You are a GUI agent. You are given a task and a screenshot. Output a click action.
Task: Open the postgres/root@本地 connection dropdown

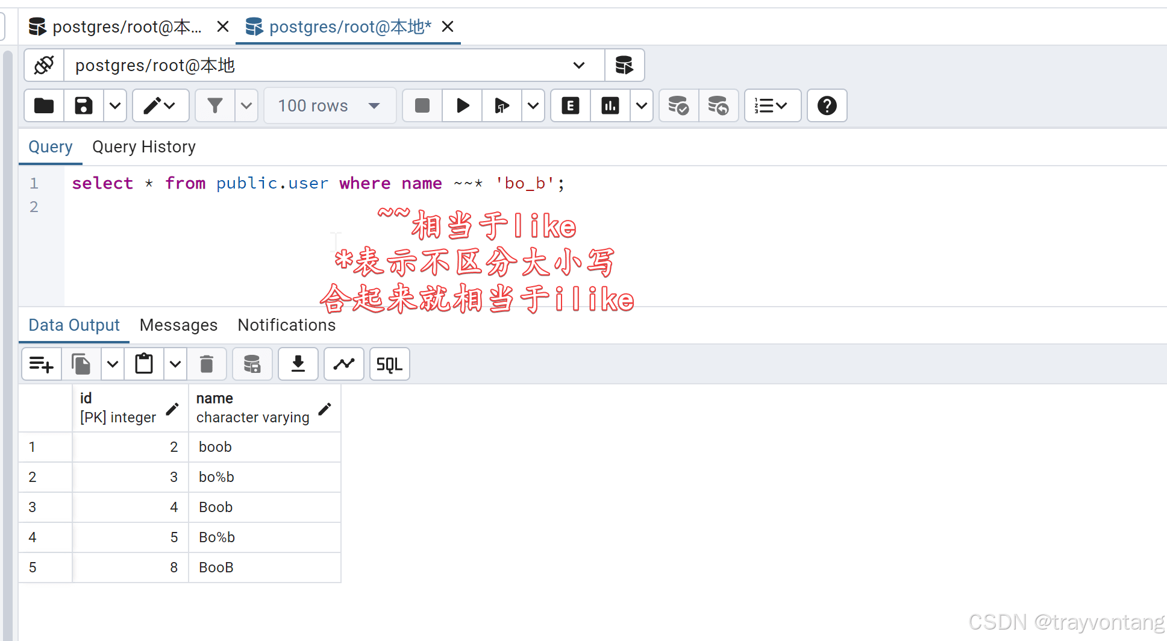[x=334, y=65]
